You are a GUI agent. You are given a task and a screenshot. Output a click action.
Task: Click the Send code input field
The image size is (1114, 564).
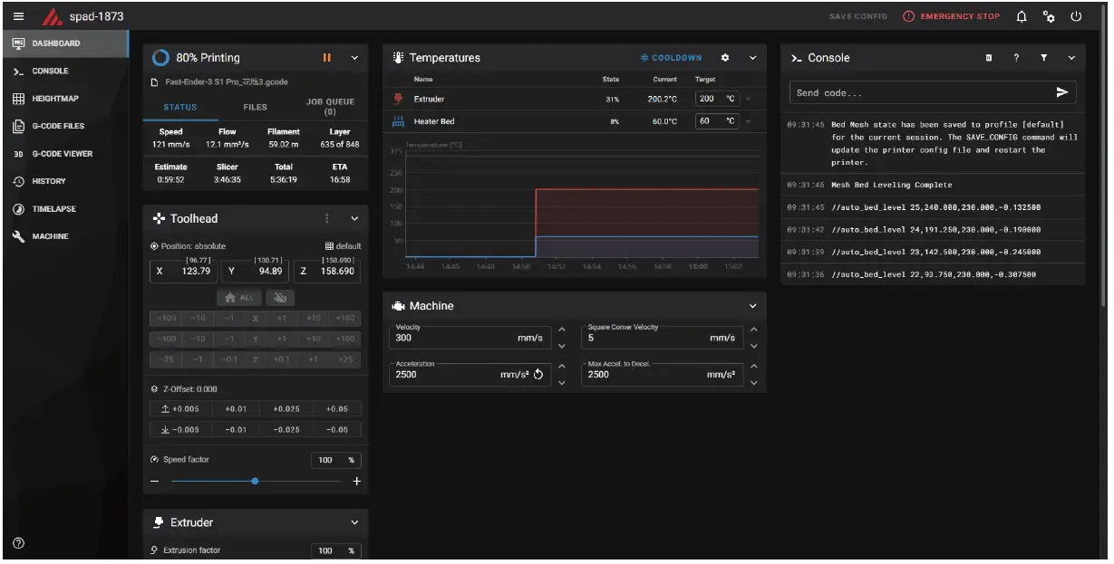906,91
